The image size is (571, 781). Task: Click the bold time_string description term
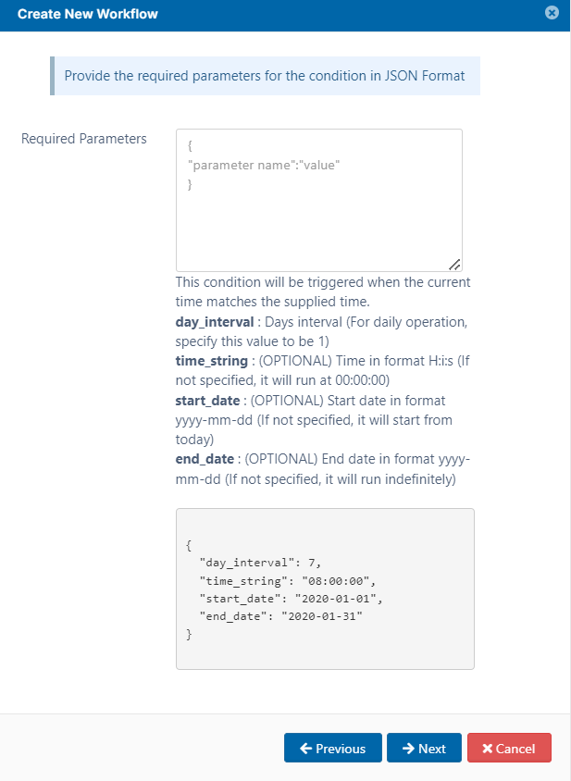[x=212, y=361]
